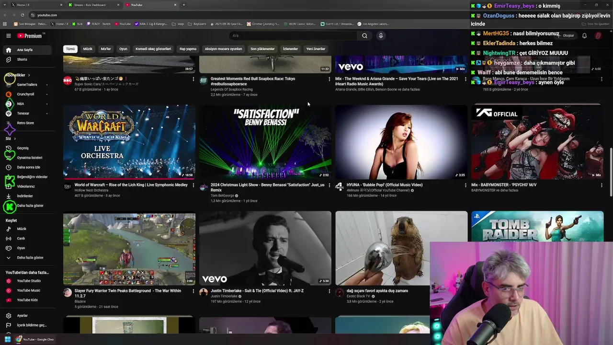Select the Tümü filter chip
Screen dimensions: 613x345
click(x=70, y=49)
